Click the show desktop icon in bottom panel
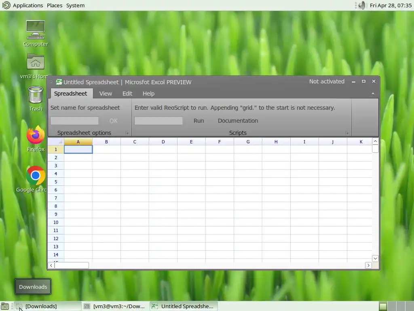414x311 pixels. [5, 306]
